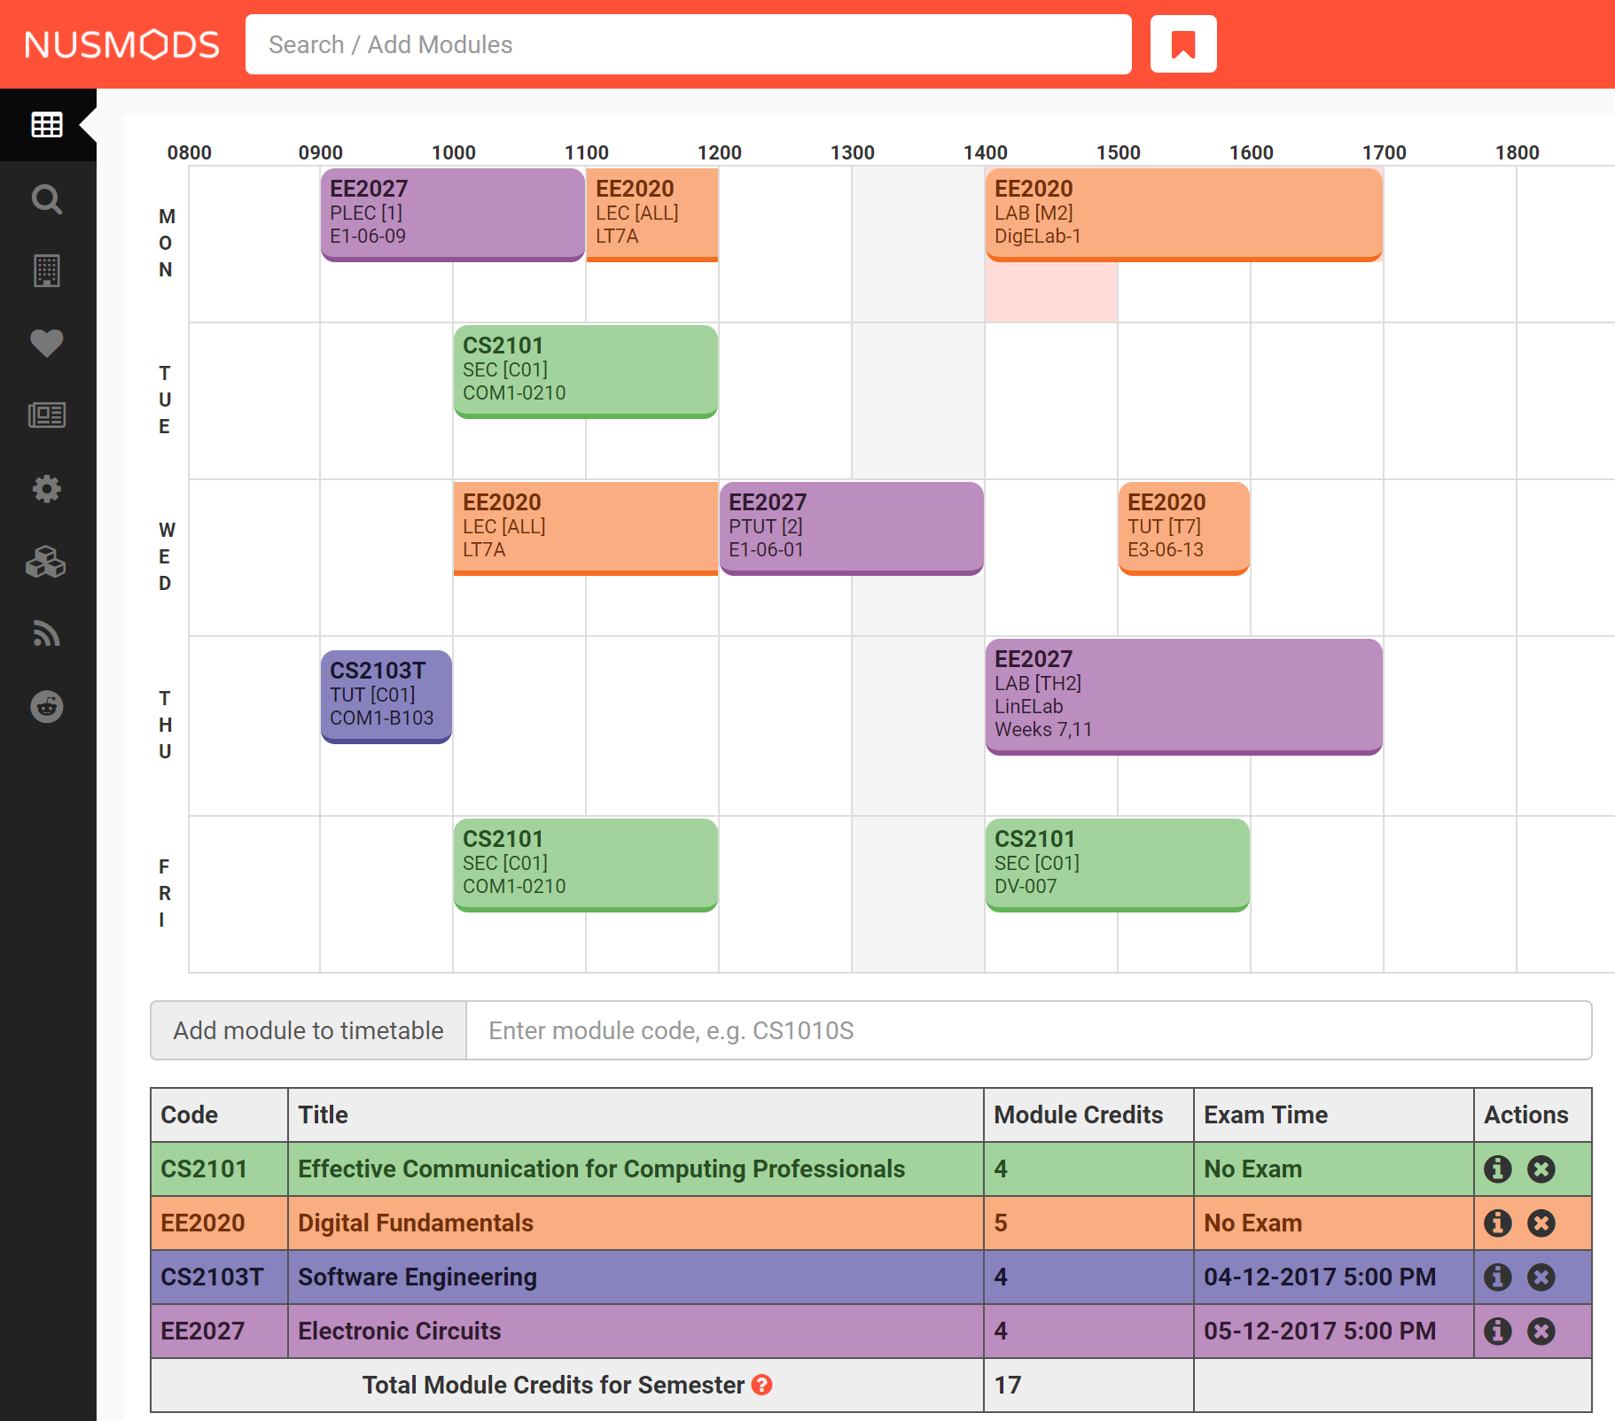Screen dimensions: 1615x1421
Task: Show info for CS2101 module
Action: tap(1498, 1169)
